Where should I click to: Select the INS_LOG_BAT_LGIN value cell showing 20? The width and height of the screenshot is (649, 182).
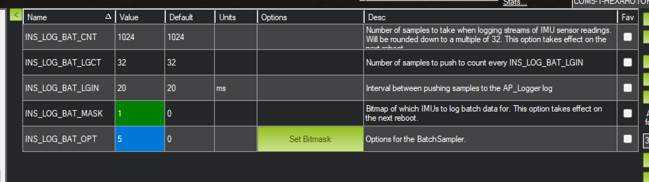pyautogui.click(x=140, y=88)
